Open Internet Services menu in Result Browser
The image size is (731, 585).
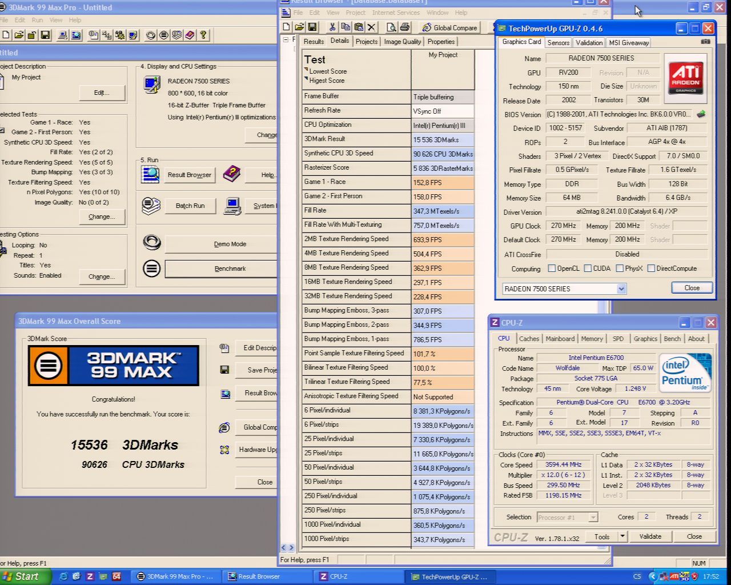pyautogui.click(x=396, y=13)
